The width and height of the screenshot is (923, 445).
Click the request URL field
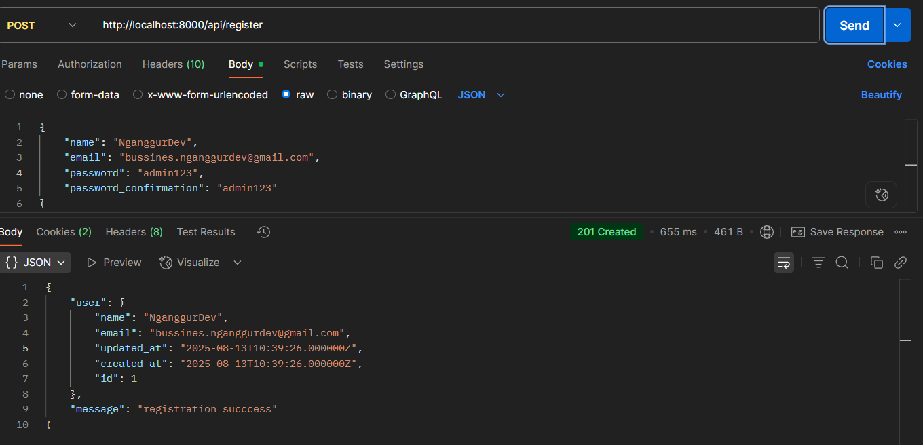click(455, 25)
